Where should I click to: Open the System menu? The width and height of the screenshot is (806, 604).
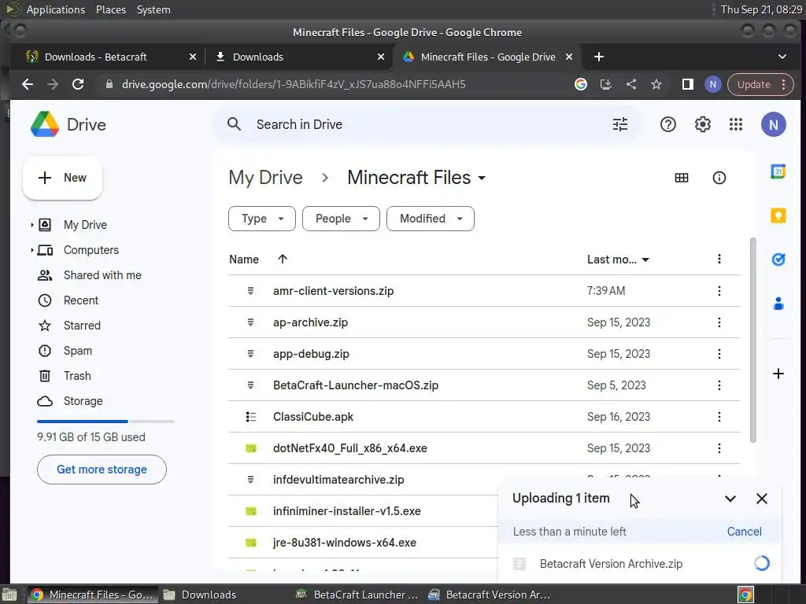[153, 9]
